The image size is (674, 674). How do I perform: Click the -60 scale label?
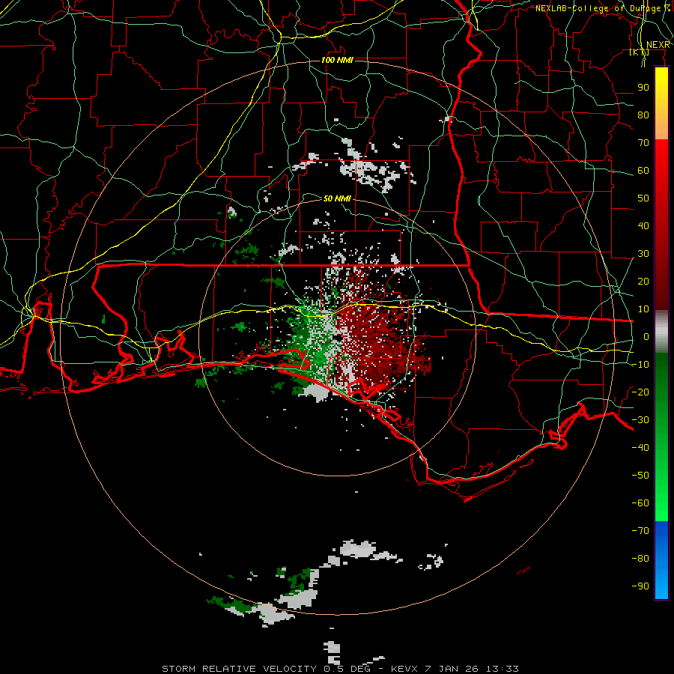[x=640, y=503]
